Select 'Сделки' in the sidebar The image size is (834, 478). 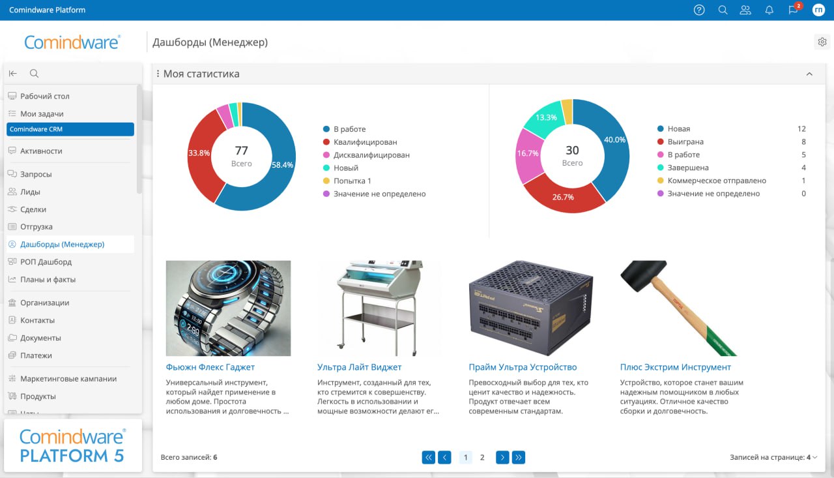coord(33,209)
